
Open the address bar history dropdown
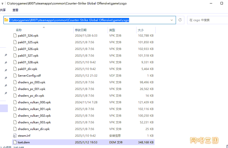click(x=171, y=20)
